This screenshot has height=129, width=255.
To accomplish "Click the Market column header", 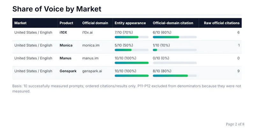I will pyautogui.click(x=20, y=23).
